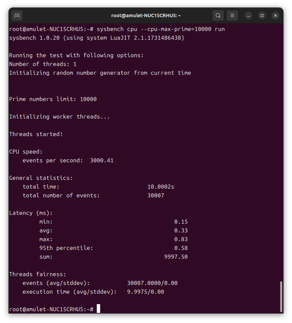This screenshot has width=292, height=323.
Task: Click the vertical scrollbar thumb
Action: pyautogui.click(x=281, y=296)
